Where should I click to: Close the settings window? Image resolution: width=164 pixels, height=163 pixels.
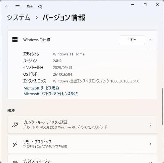click(158, 5)
